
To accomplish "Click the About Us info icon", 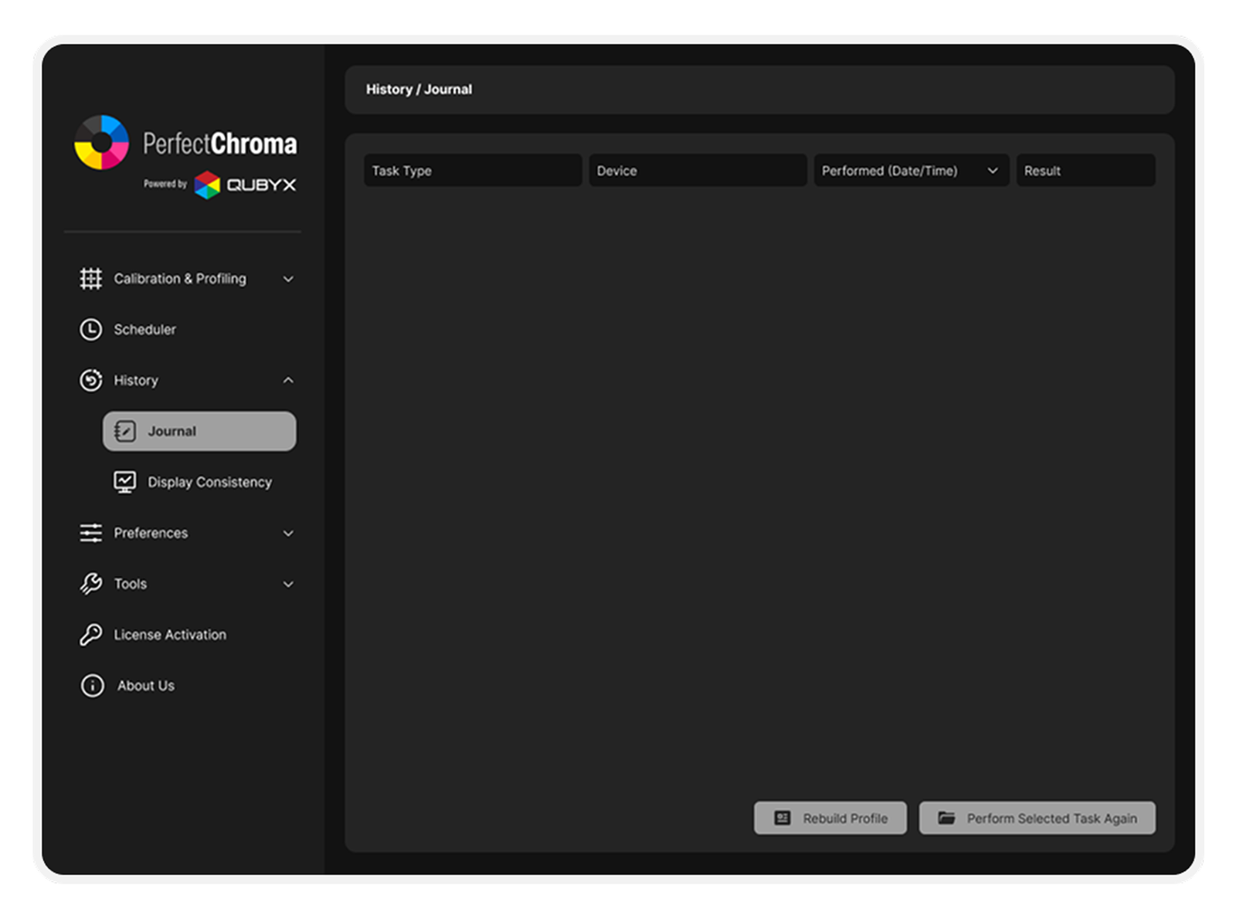I will click(90, 685).
